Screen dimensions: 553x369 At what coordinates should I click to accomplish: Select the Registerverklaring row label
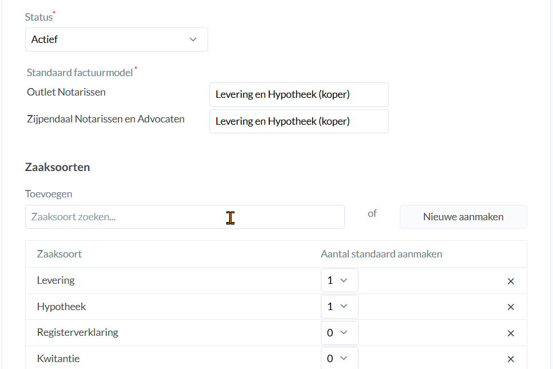77,332
